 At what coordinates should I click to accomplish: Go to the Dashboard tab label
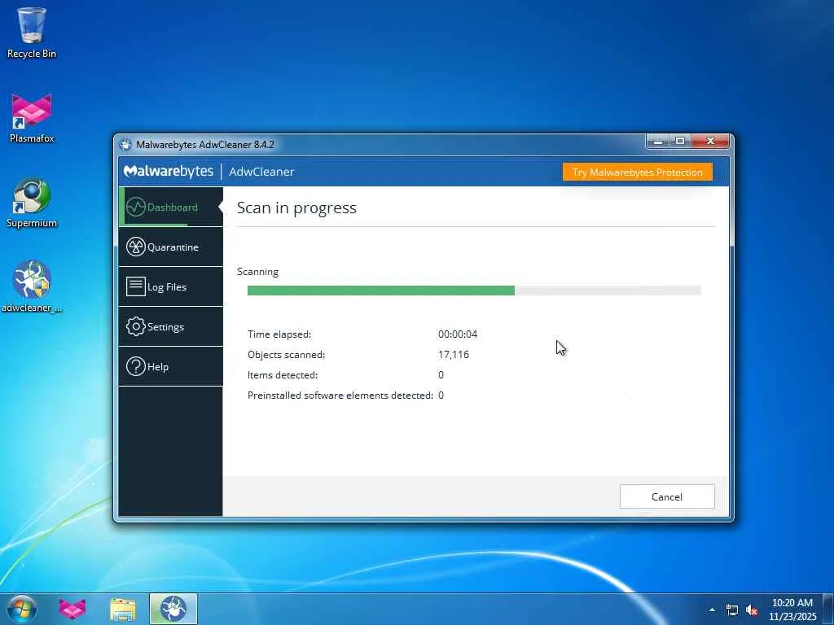(173, 208)
